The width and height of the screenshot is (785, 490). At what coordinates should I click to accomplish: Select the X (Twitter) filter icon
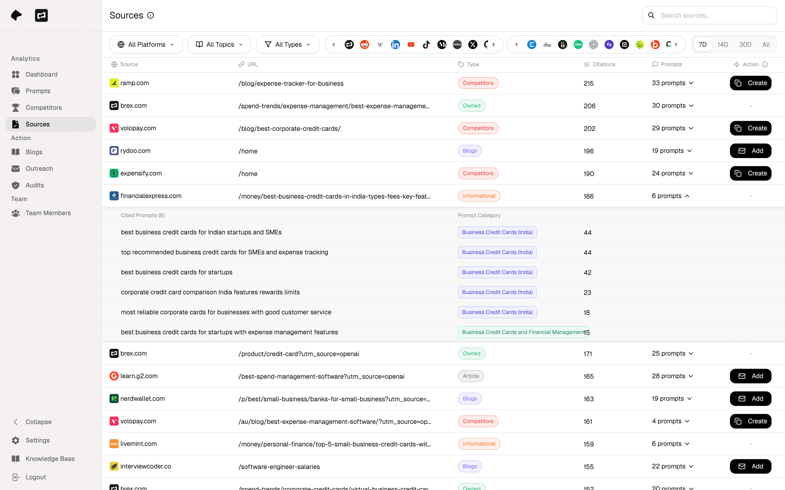pyautogui.click(x=472, y=44)
